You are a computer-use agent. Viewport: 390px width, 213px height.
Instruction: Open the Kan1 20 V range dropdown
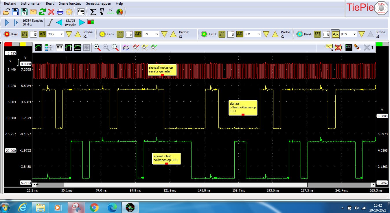coord(62,34)
